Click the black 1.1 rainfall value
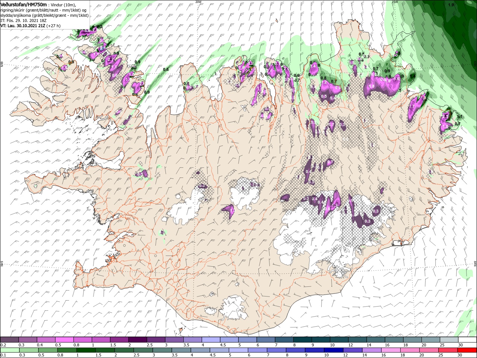Screen dimensions: 477x358 (x=459, y=116)
